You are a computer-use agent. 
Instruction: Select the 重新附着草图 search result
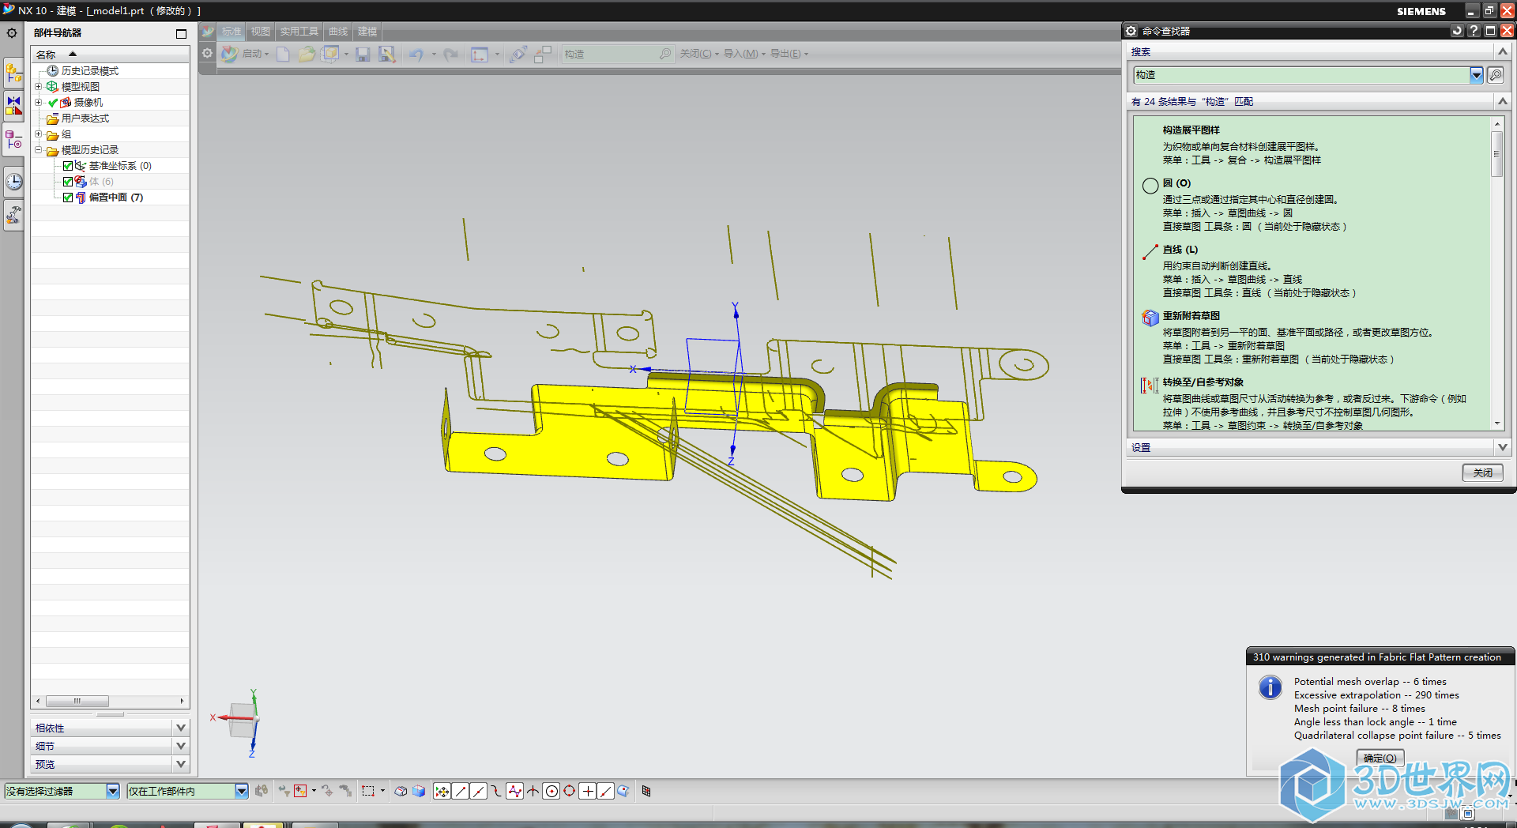point(1191,316)
